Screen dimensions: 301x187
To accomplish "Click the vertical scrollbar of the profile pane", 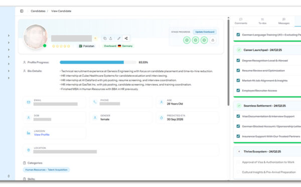I will click(x=228, y=62).
